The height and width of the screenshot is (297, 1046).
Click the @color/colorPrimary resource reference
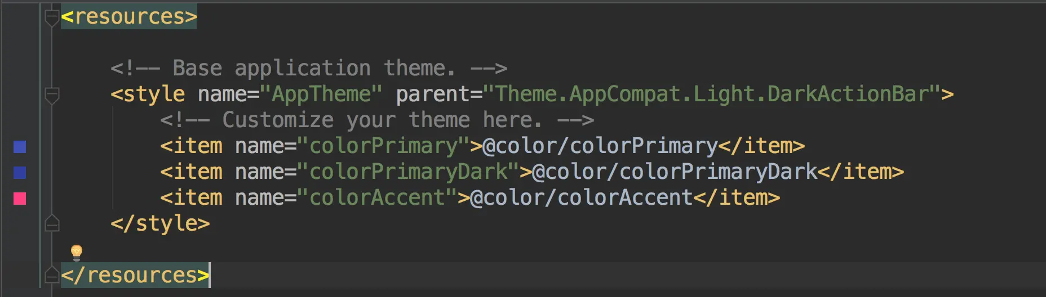600,146
